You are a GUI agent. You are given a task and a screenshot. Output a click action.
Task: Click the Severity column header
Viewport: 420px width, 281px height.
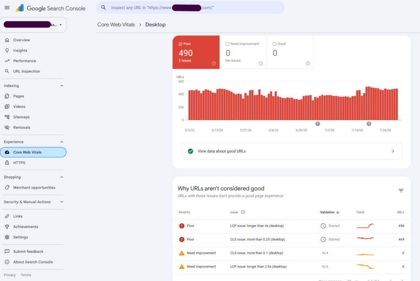(184, 212)
